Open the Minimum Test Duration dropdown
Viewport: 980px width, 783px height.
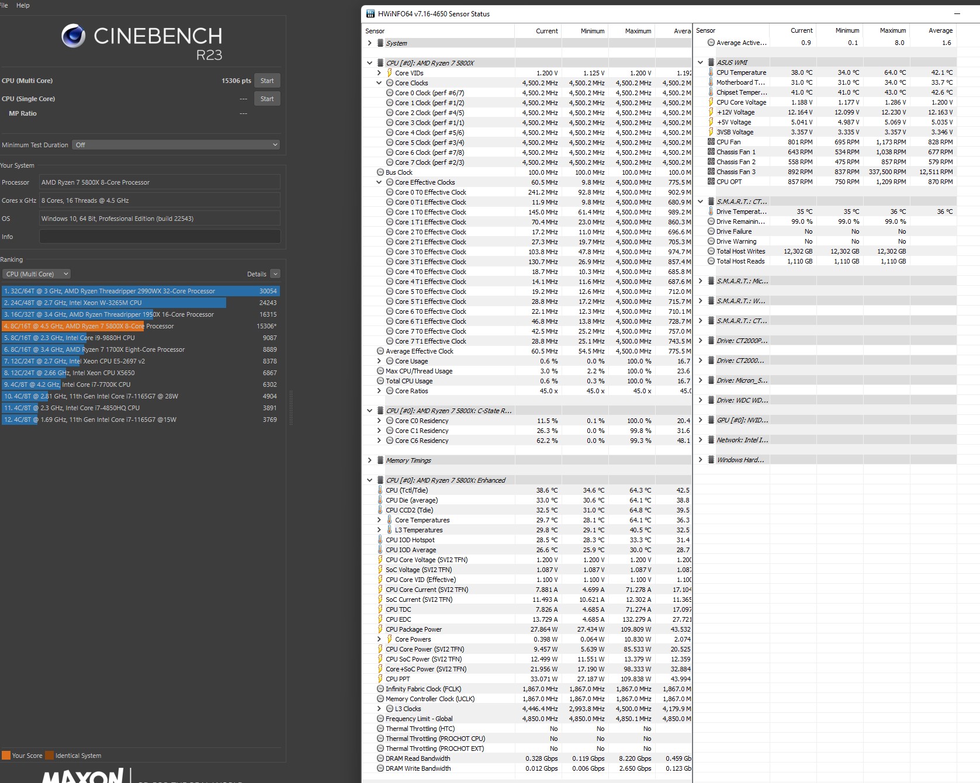click(x=176, y=145)
